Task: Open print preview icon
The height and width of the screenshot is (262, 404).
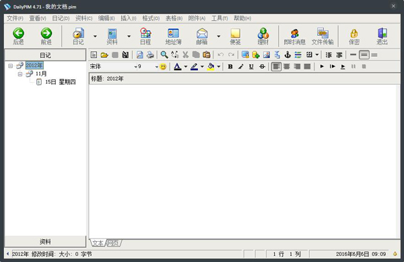Action: pyautogui.click(x=139, y=55)
